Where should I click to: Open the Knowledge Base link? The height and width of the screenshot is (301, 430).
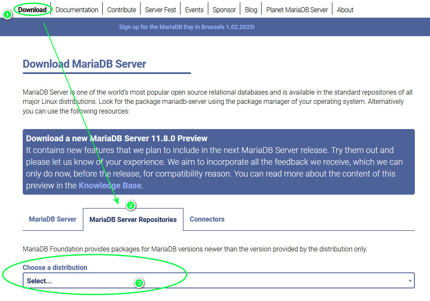tap(110, 185)
